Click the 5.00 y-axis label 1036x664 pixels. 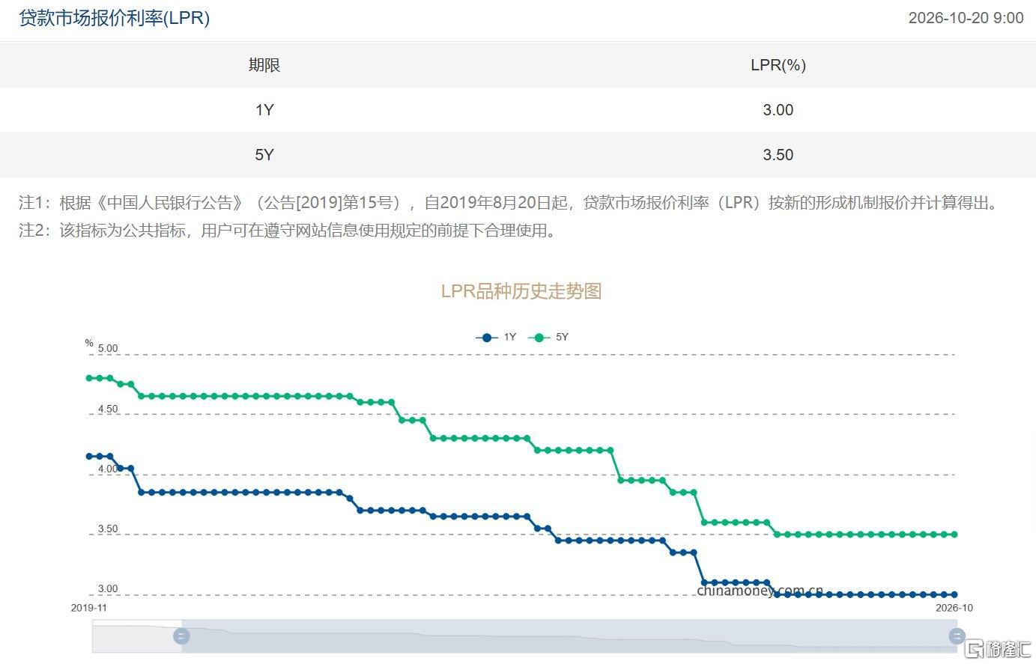pyautogui.click(x=108, y=349)
